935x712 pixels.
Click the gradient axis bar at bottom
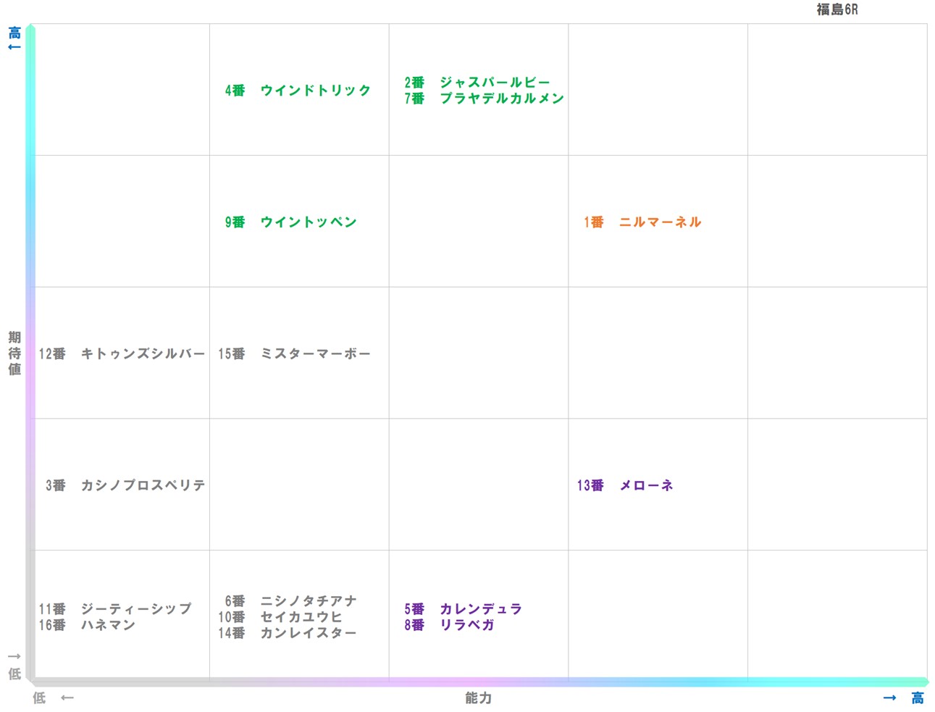(x=478, y=682)
